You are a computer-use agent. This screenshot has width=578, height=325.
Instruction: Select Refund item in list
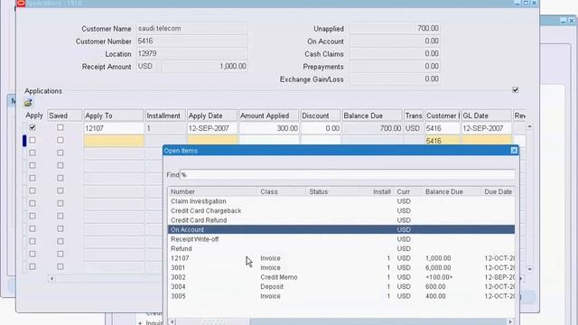point(341,249)
